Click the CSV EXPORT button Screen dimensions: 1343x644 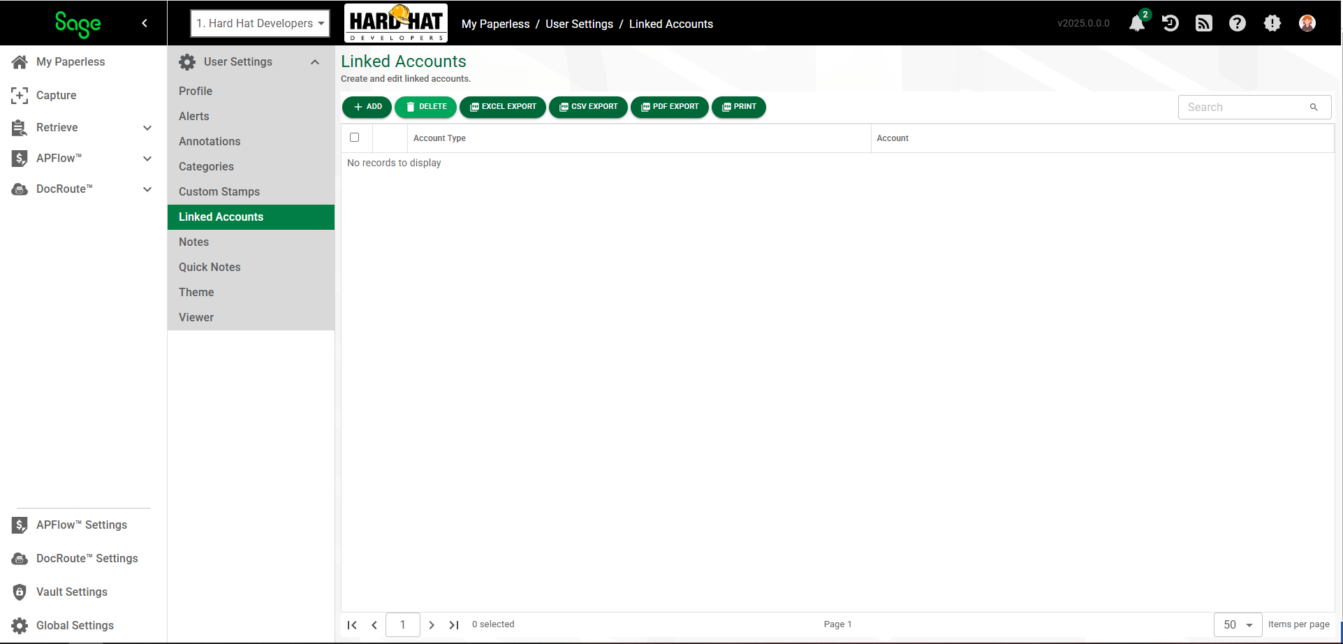point(588,107)
